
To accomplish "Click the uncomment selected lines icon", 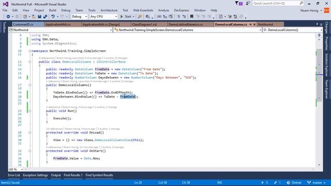I will [x=184, y=17].
